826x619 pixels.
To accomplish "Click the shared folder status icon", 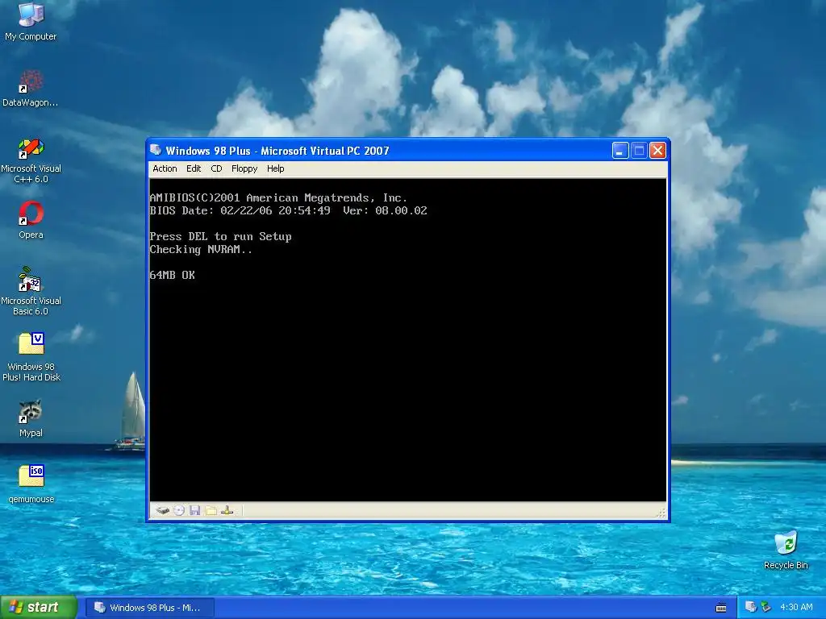I will [211, 510].
